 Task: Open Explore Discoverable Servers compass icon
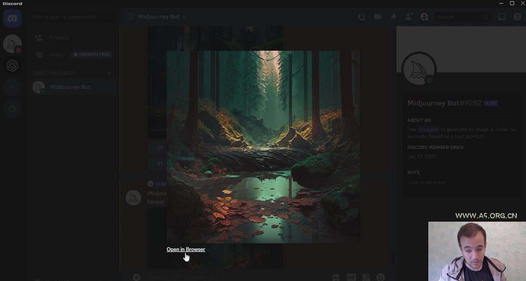coord(12,109)
